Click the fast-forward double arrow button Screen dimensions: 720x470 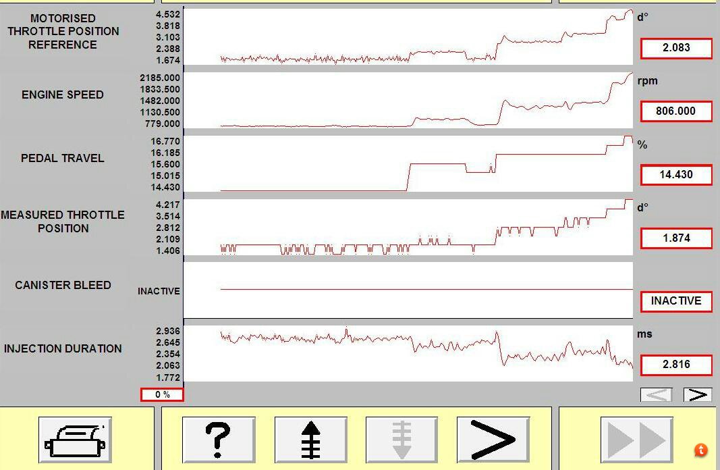pyautogui.click(x=637, y=440)
